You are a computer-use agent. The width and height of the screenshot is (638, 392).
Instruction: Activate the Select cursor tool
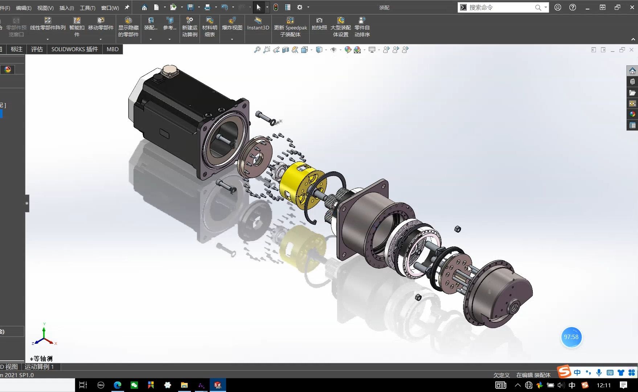click(258, 7)
